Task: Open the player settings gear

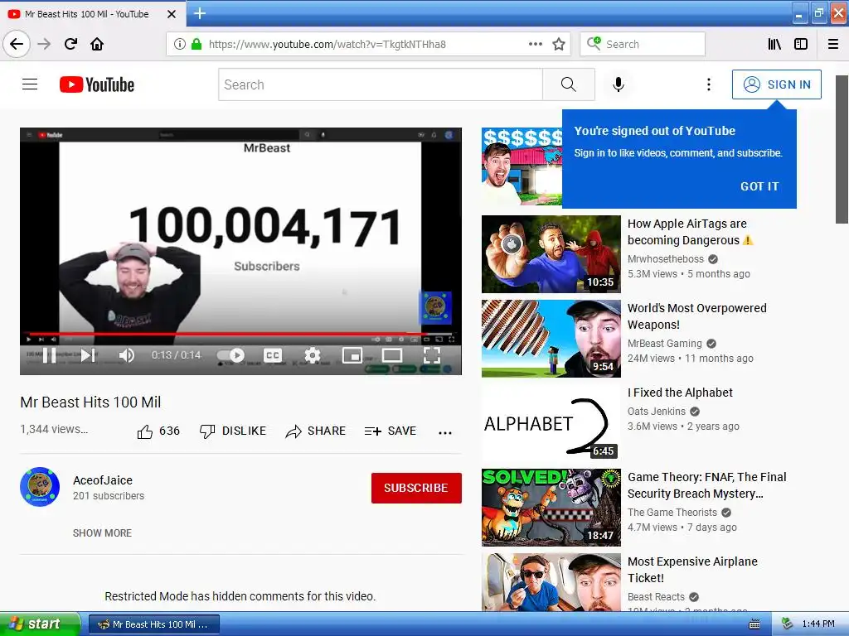Action: (x=313, y=355)
